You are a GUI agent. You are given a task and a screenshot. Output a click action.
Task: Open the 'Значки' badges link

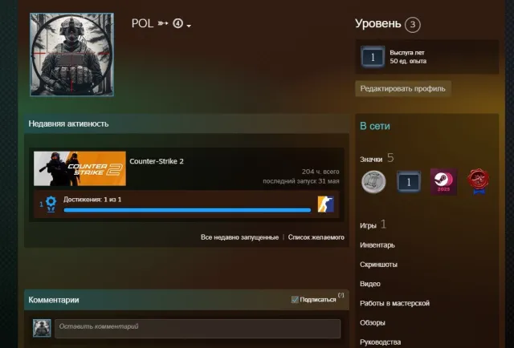coord(371,160)
